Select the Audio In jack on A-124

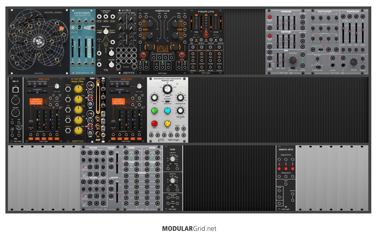click(68, 89)
